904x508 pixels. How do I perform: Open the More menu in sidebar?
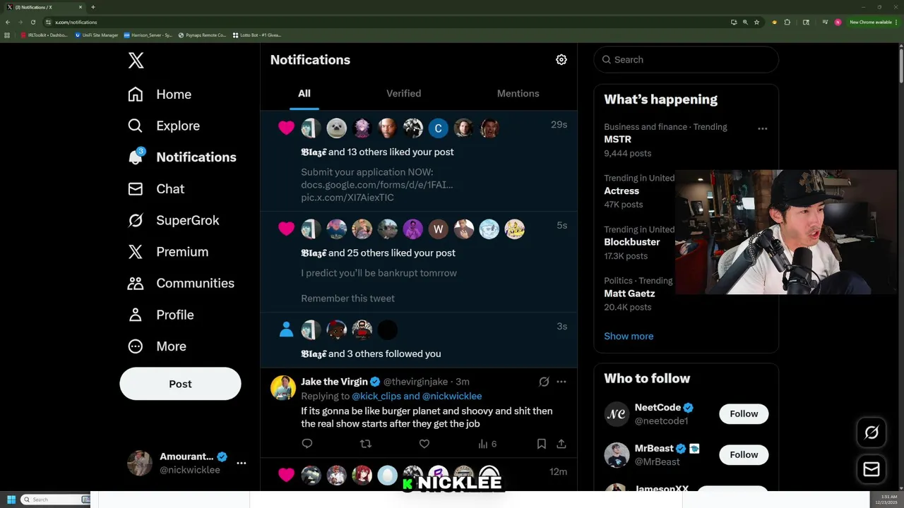pos(157,346)
